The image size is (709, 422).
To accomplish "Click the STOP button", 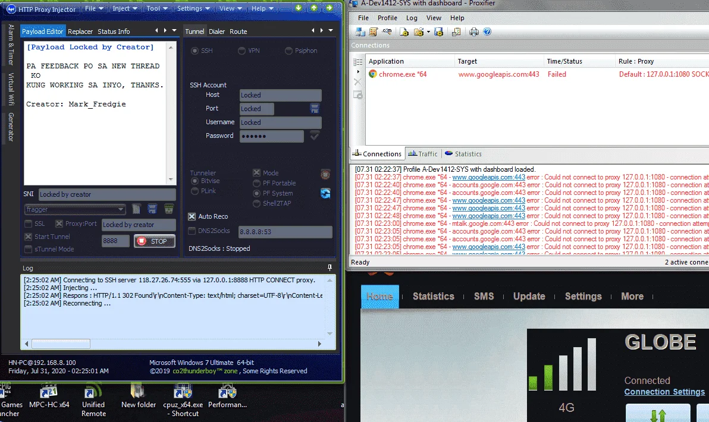I will point(154,241).
